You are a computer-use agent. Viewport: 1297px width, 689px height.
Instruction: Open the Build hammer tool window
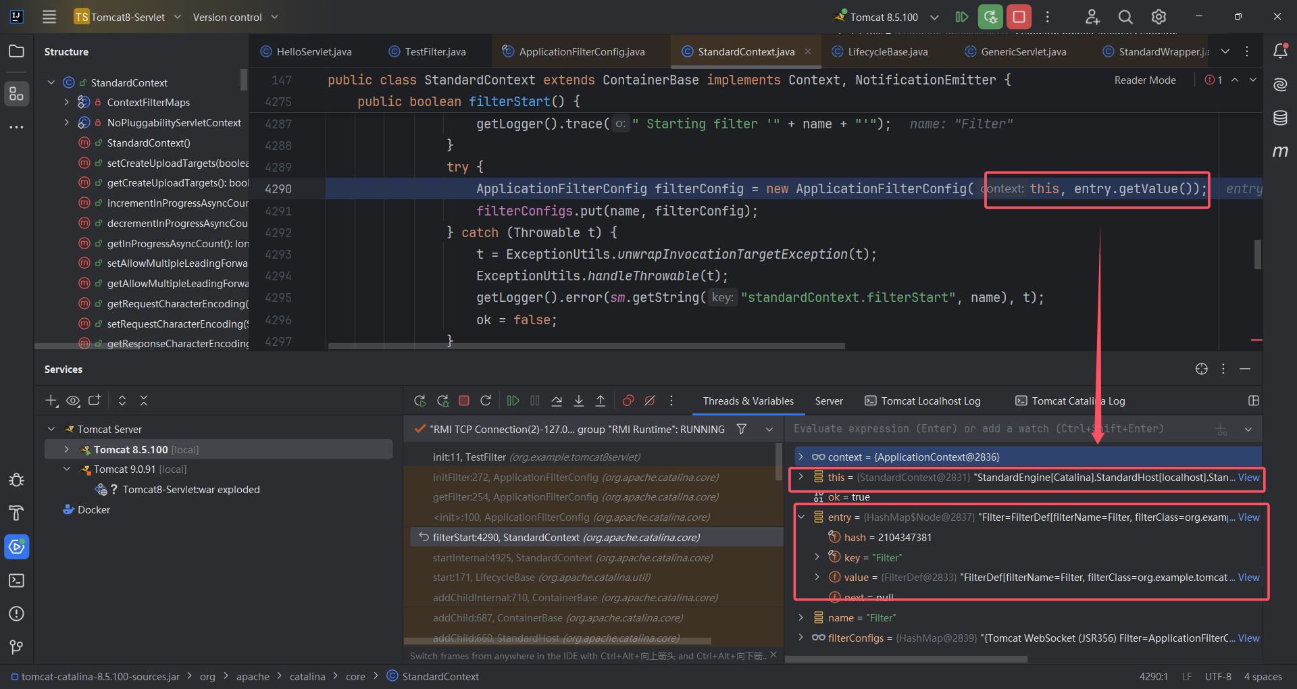(16, 513)
